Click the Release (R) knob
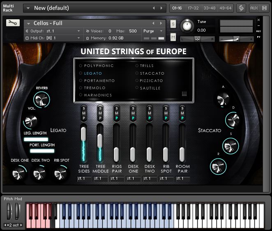 pos(218,166)
